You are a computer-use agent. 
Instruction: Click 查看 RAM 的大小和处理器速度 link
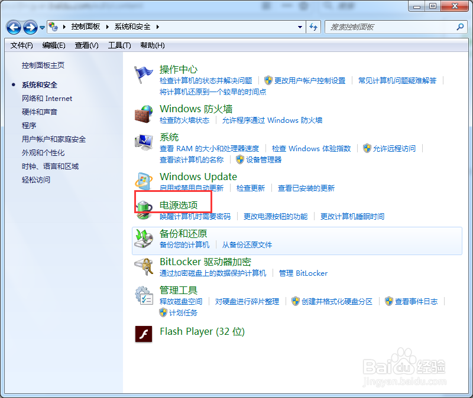click(209, 149)
